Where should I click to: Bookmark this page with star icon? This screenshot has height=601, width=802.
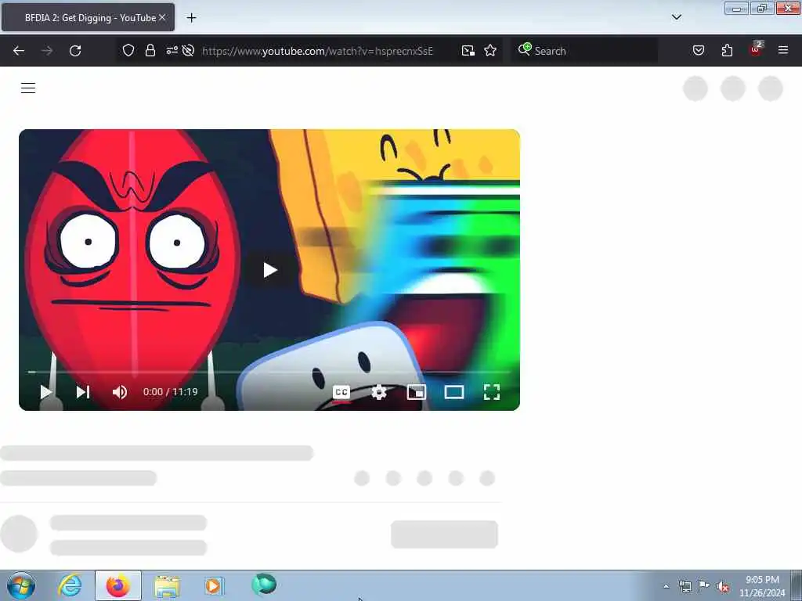coord(490,50)
